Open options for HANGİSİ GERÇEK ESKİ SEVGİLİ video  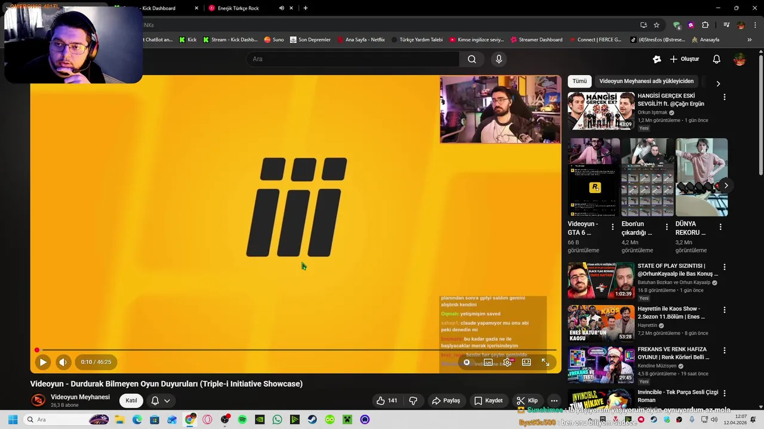coord(725,97)
